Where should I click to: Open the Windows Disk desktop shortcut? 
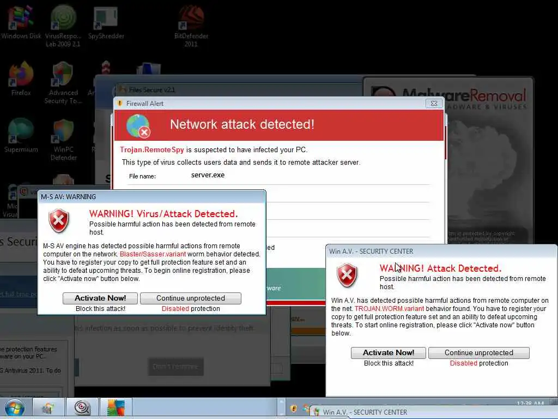[x=21, y=22]
